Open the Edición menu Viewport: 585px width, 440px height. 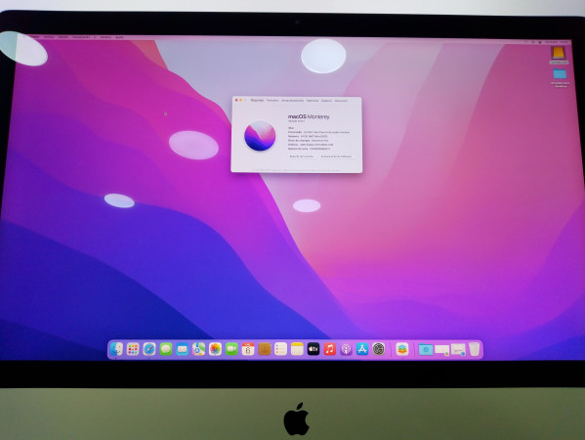click(63, 37)
